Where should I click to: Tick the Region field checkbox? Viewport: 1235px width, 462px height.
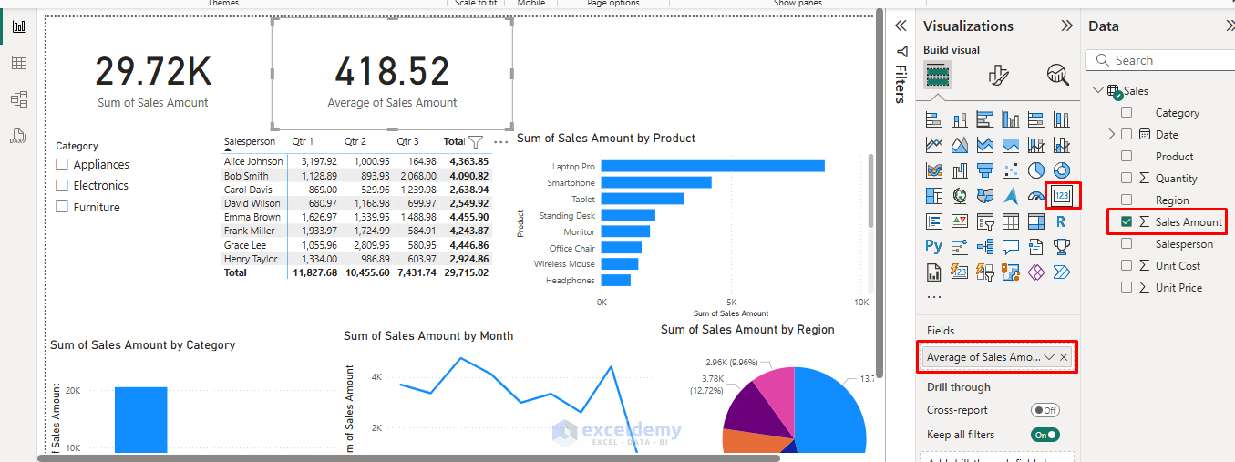click(x=1127, y=200)
